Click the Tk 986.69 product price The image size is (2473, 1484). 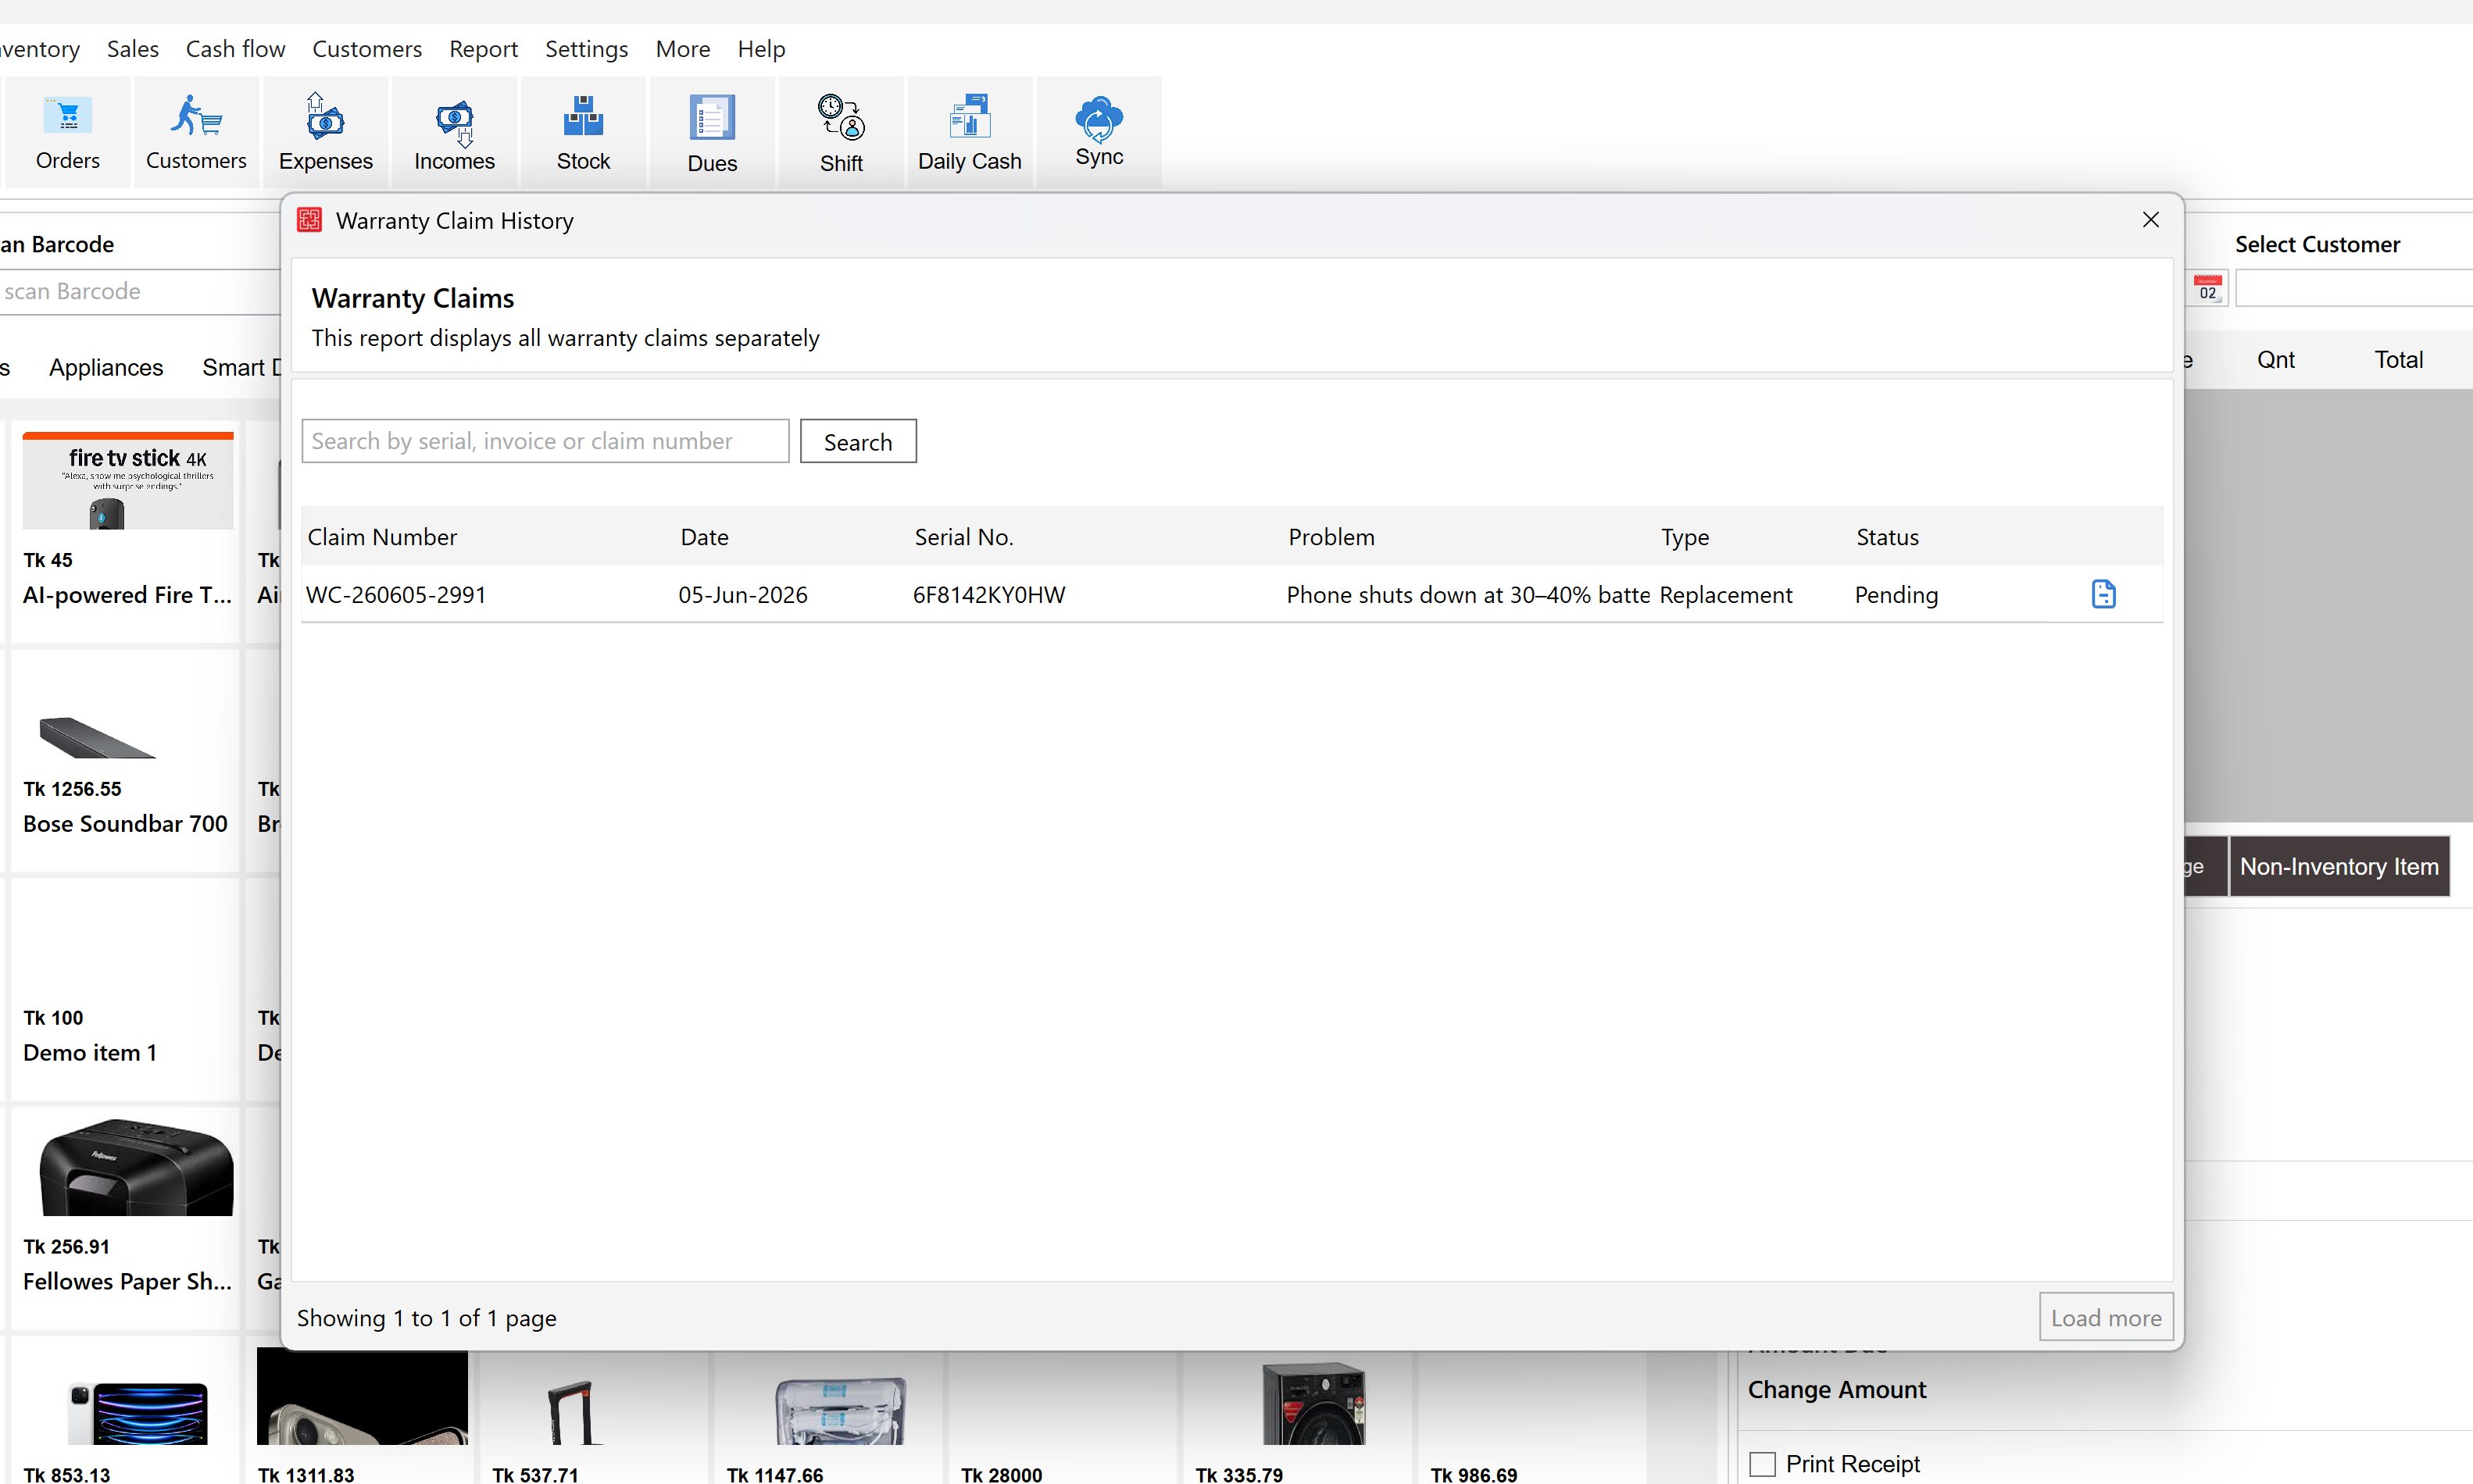pos(1473,1474)
